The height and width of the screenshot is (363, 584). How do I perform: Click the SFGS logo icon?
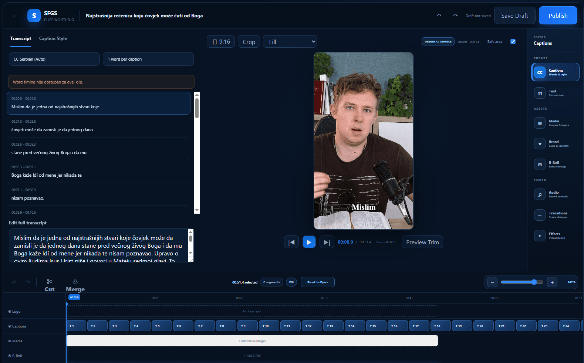[x=34, y=16]
